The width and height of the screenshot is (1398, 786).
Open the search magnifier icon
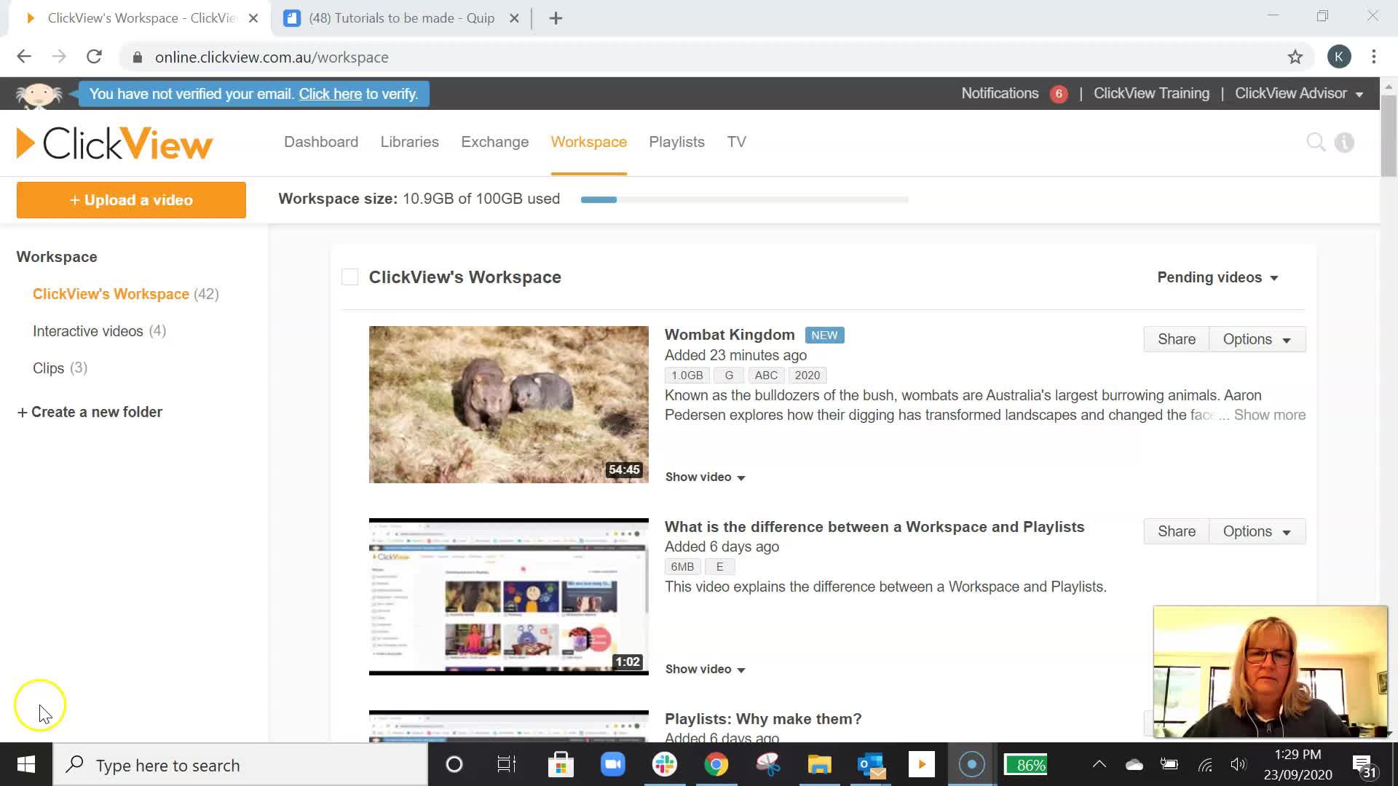1316,142
